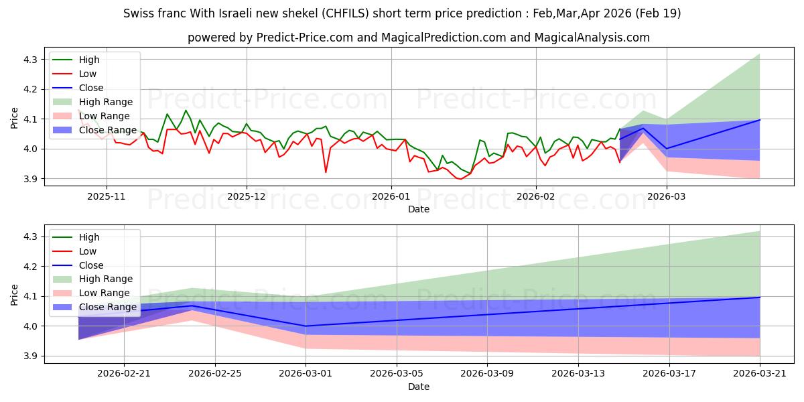This screenshot has width=804, height=402.
Task: Click the 2026-03-21 tick label on bottom axis
Action: coord(760,373)
